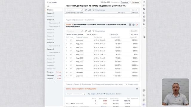
Task: Select invoice row № 25 от 03.04.23
Action: 102,76
